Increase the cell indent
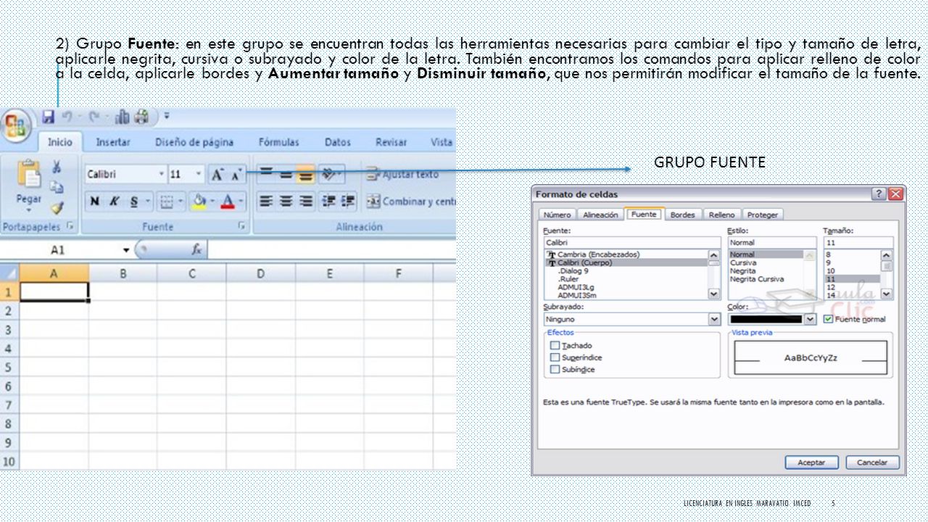The image size is (928, 522). click(348, 201)
